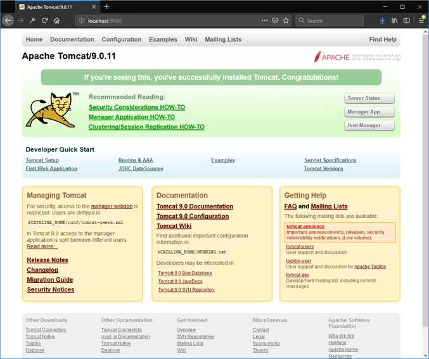Screen dimensions: 429x359
Task: Open the downloads arrow icon
Action: 382,20
